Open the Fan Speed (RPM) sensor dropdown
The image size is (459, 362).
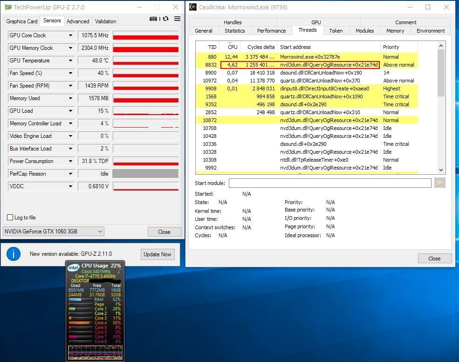pyautogui.click(x=70, y=86)
